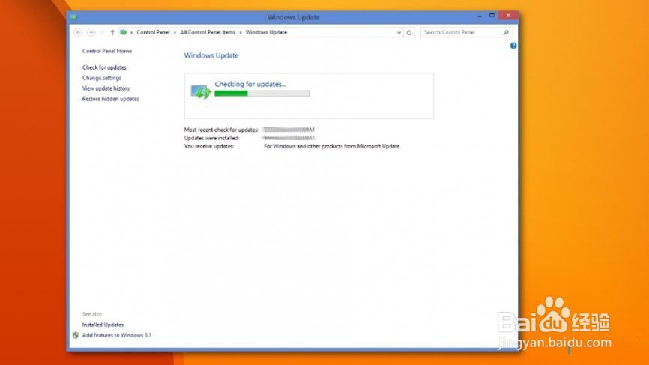Maximize the Windows Update window
This screenshot has height=365, width=649.
[x=492, y=16]
